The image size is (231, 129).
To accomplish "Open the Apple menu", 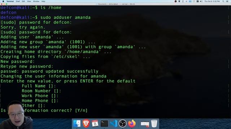I will (3, 1).
